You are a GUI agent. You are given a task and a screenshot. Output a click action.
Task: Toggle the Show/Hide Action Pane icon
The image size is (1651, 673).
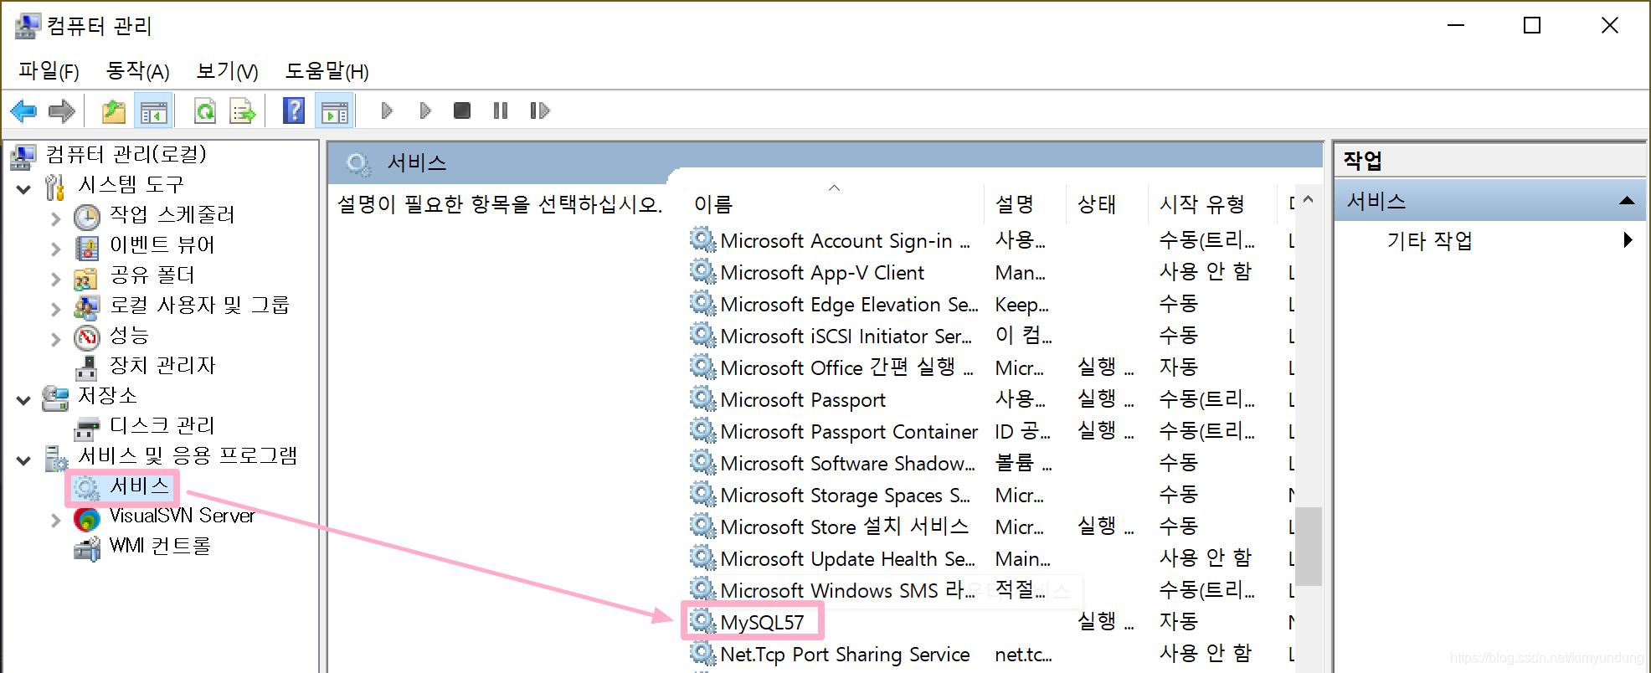click(x=335, y=110)
